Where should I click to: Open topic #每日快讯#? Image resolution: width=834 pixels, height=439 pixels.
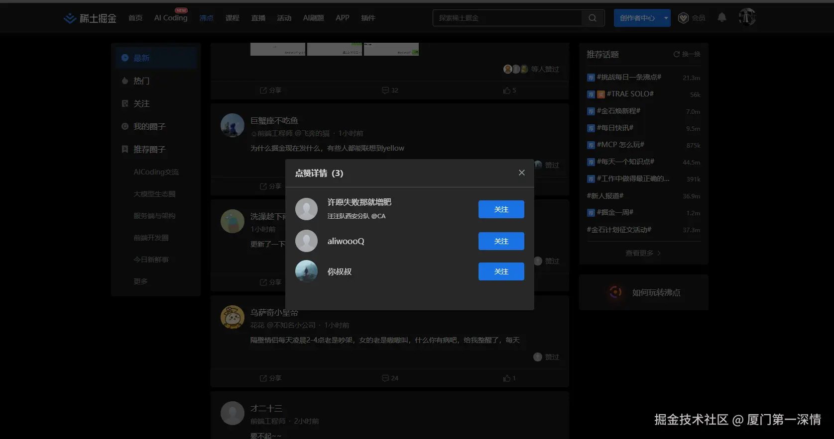(x=615, y=128)
